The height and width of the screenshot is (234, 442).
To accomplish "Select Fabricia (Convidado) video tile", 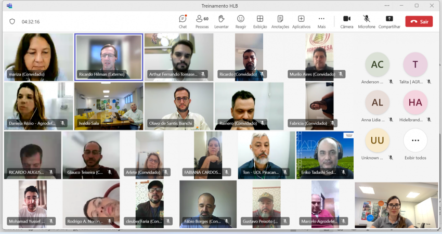I will click(319, 106).
